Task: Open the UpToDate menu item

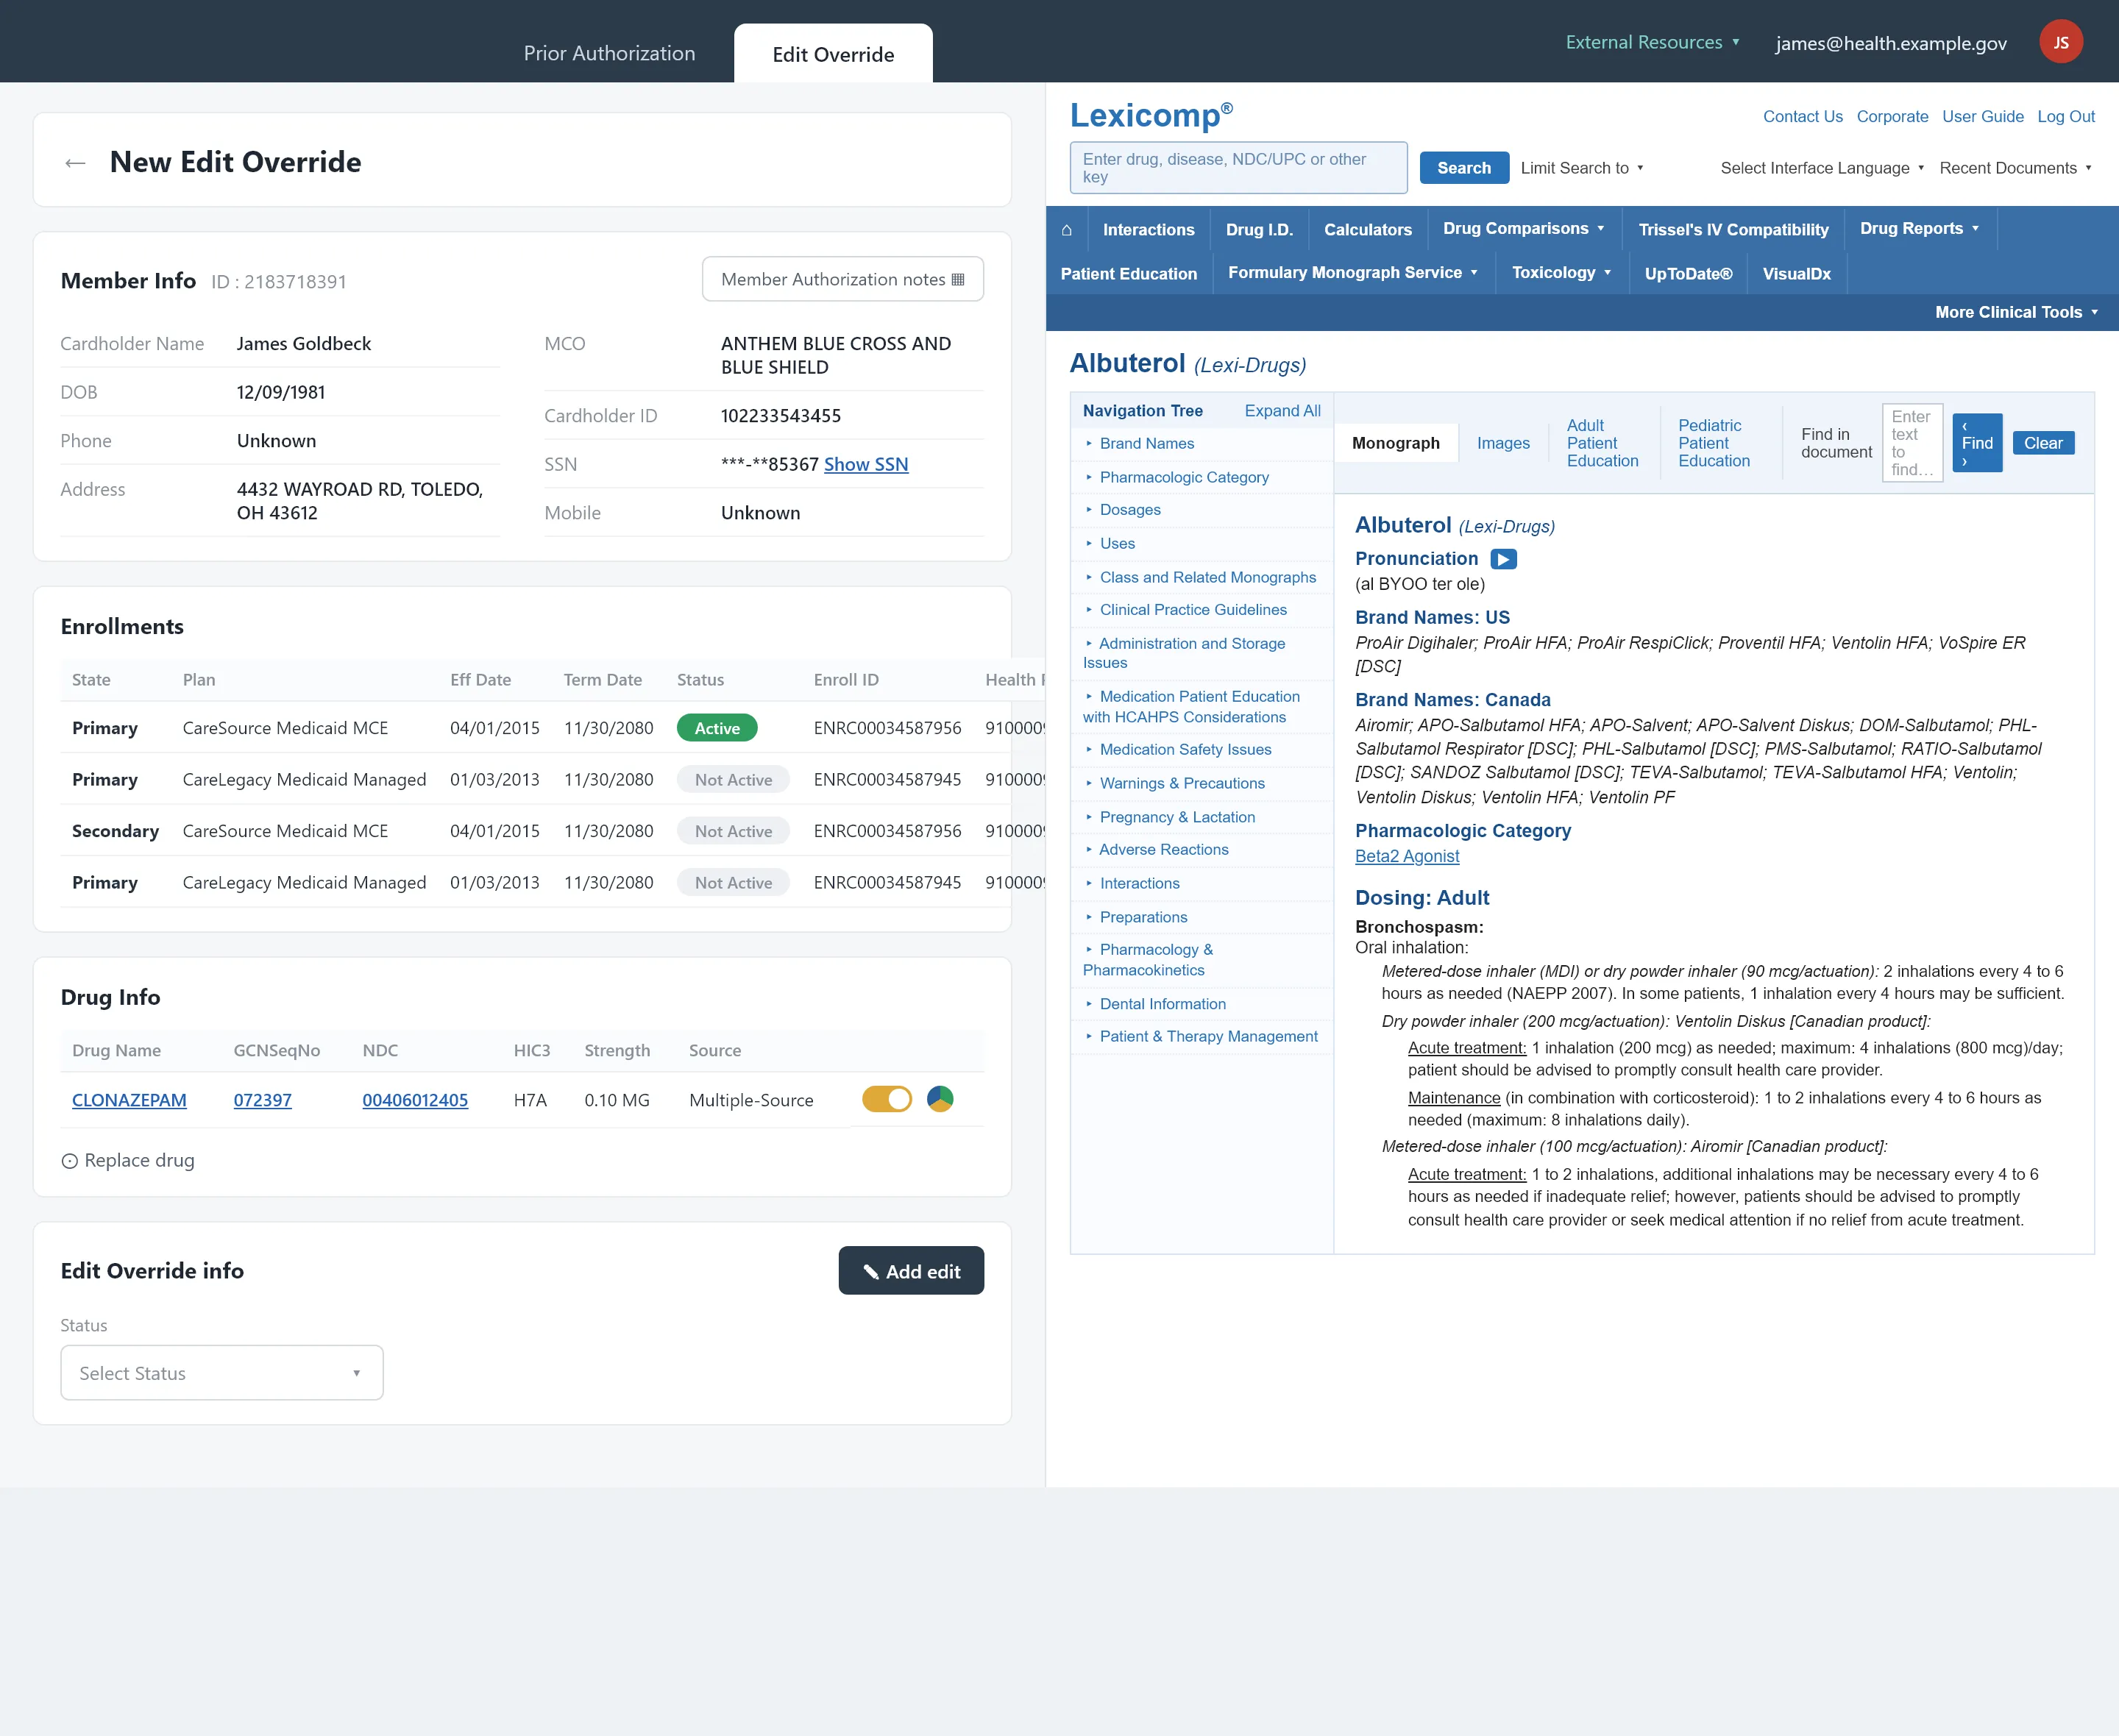Action: [1688, 274]
